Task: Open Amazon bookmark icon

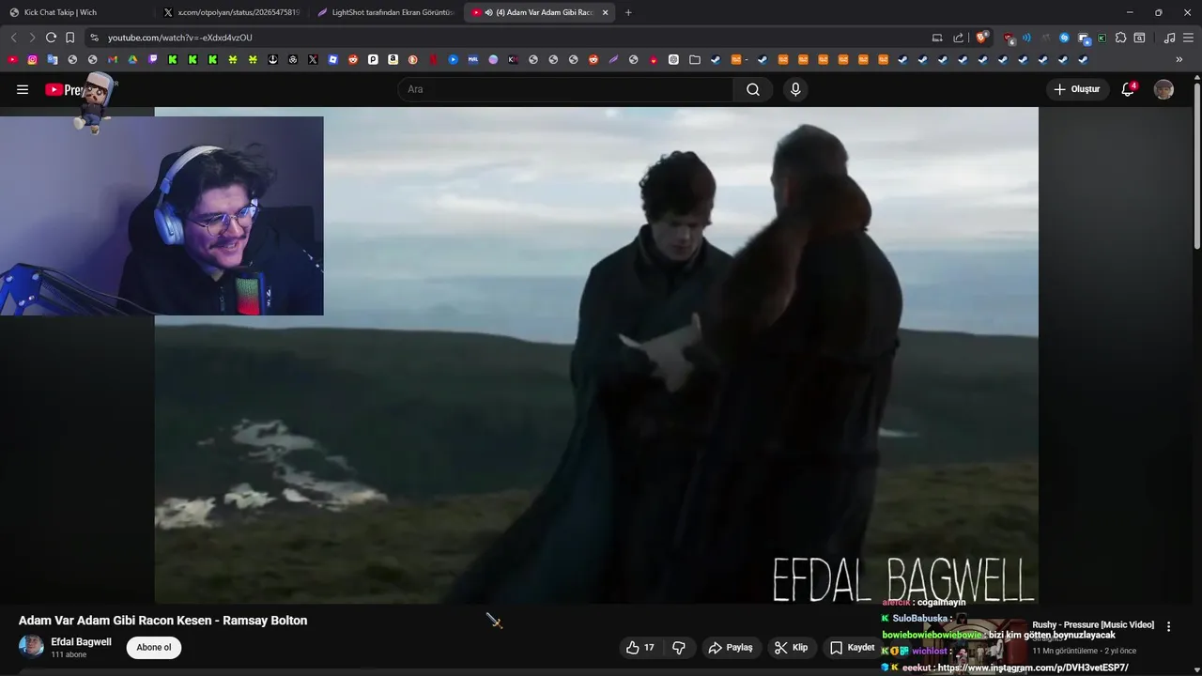Action: [x=393, y=59]
